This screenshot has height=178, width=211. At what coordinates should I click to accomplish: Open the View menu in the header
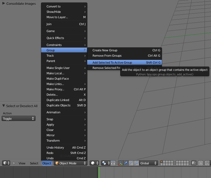click(x=22, y=163)
